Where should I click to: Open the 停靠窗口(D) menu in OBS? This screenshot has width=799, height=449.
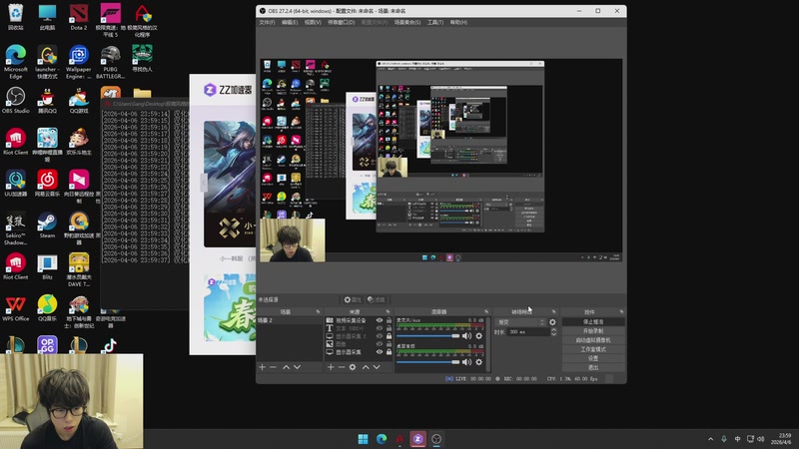click(x=341, y=22)
